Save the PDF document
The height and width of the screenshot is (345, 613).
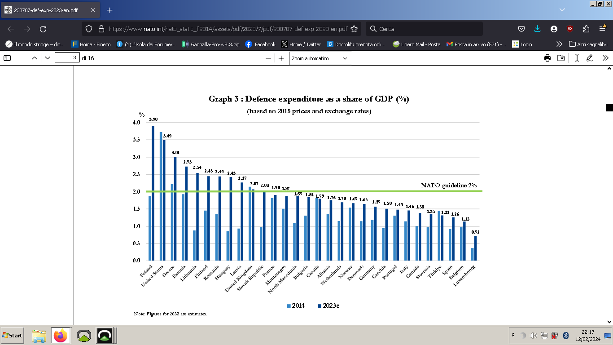point(561,58)
